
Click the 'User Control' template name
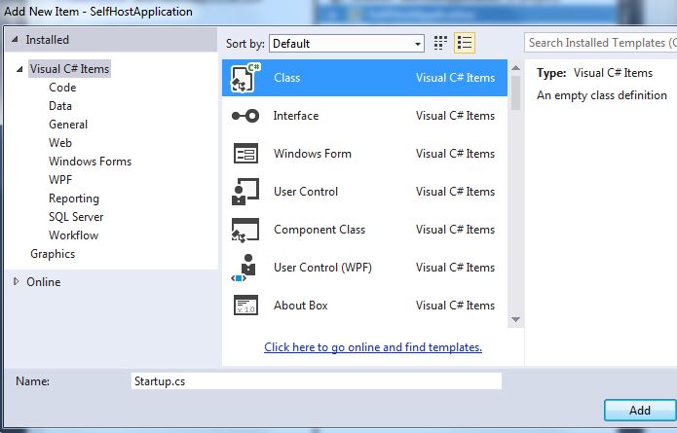point(306,192)
